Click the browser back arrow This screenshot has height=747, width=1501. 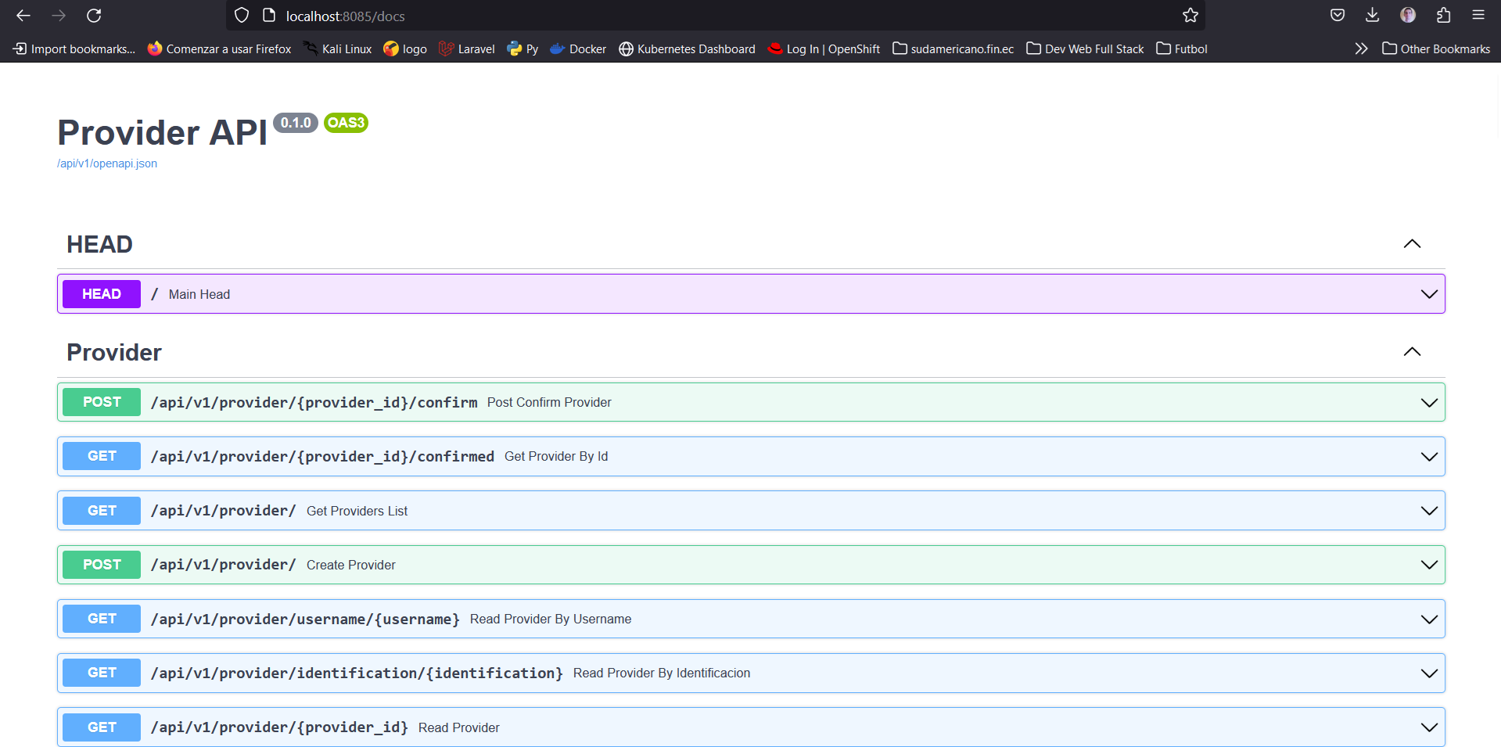[23, 16]
